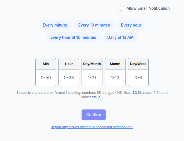The width and height of the screenshot is (184, 141).
Task: Choose the Every 10 minutes preset
Action: pos(94,25)
